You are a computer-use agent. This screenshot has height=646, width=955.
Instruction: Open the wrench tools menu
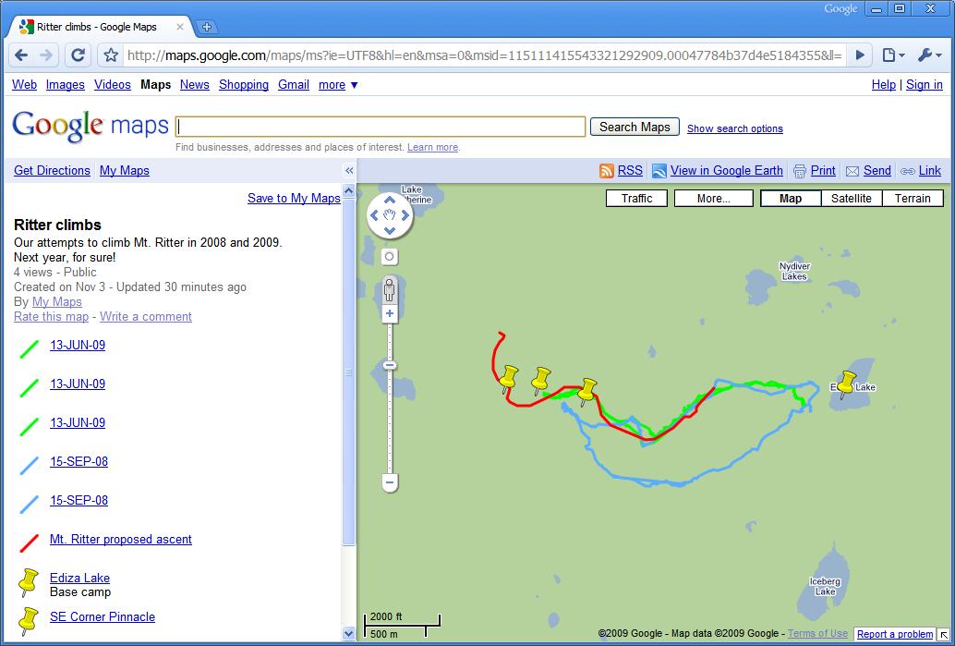coord(929,55)
